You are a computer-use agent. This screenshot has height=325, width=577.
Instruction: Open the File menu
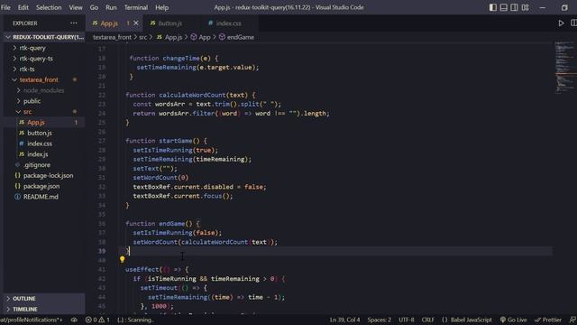tap(5, 7)
